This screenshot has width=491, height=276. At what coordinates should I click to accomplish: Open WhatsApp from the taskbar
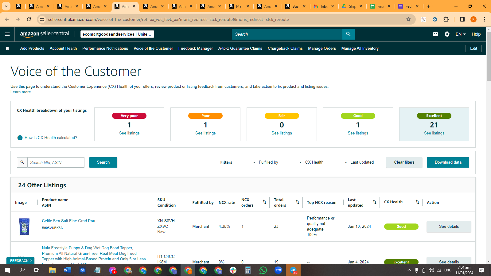click(x=263, y=270)
